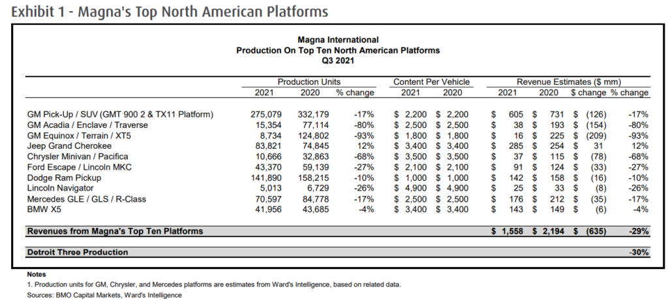Click the 332,179 production units value
Image resolution: width=668 pixels, height=299 pixels.
[313, 114]
